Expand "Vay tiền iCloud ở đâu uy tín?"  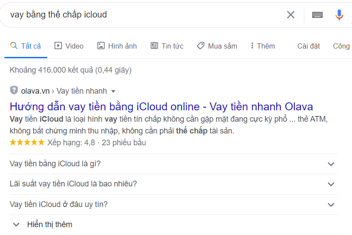tap(331, 204)
